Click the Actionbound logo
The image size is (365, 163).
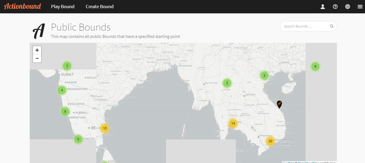pyautogui.click(x=22, y=6)
